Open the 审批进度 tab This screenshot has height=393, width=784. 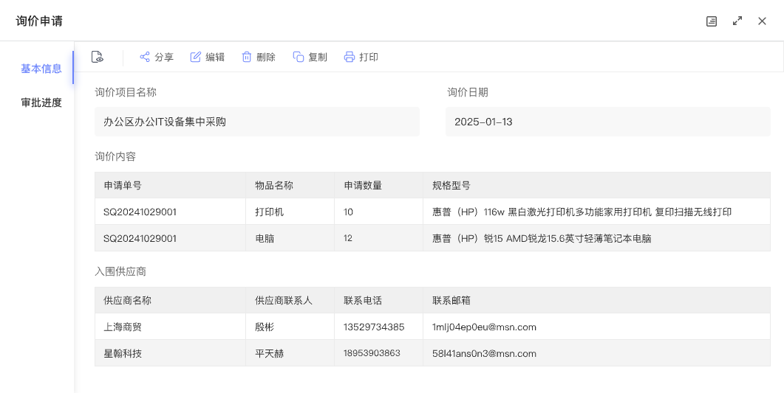(41, 102)
